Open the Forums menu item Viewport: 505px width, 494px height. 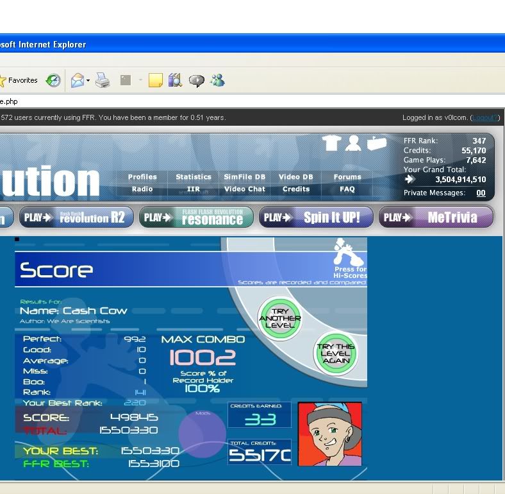click(x=347, y=176)
